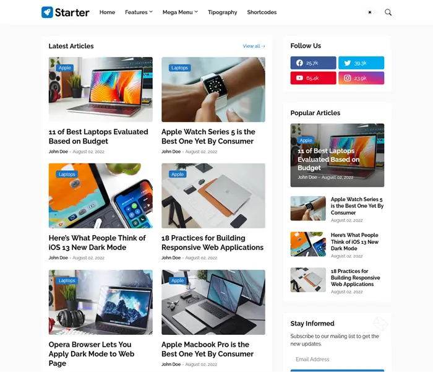Open the Facebook 25.7k follow button
The height and width of the screenshot is (372, 433).
click(x=313, y=63)
